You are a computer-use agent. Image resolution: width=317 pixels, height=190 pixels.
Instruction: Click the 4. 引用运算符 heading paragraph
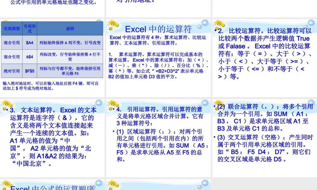[160, 116]
